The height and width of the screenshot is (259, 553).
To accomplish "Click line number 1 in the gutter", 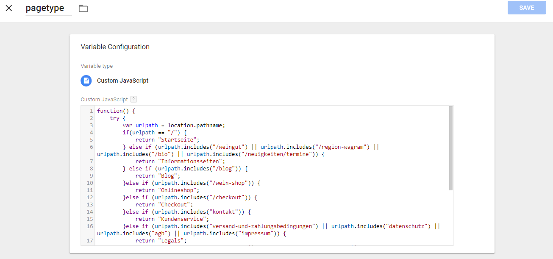I will pos(91,111).
